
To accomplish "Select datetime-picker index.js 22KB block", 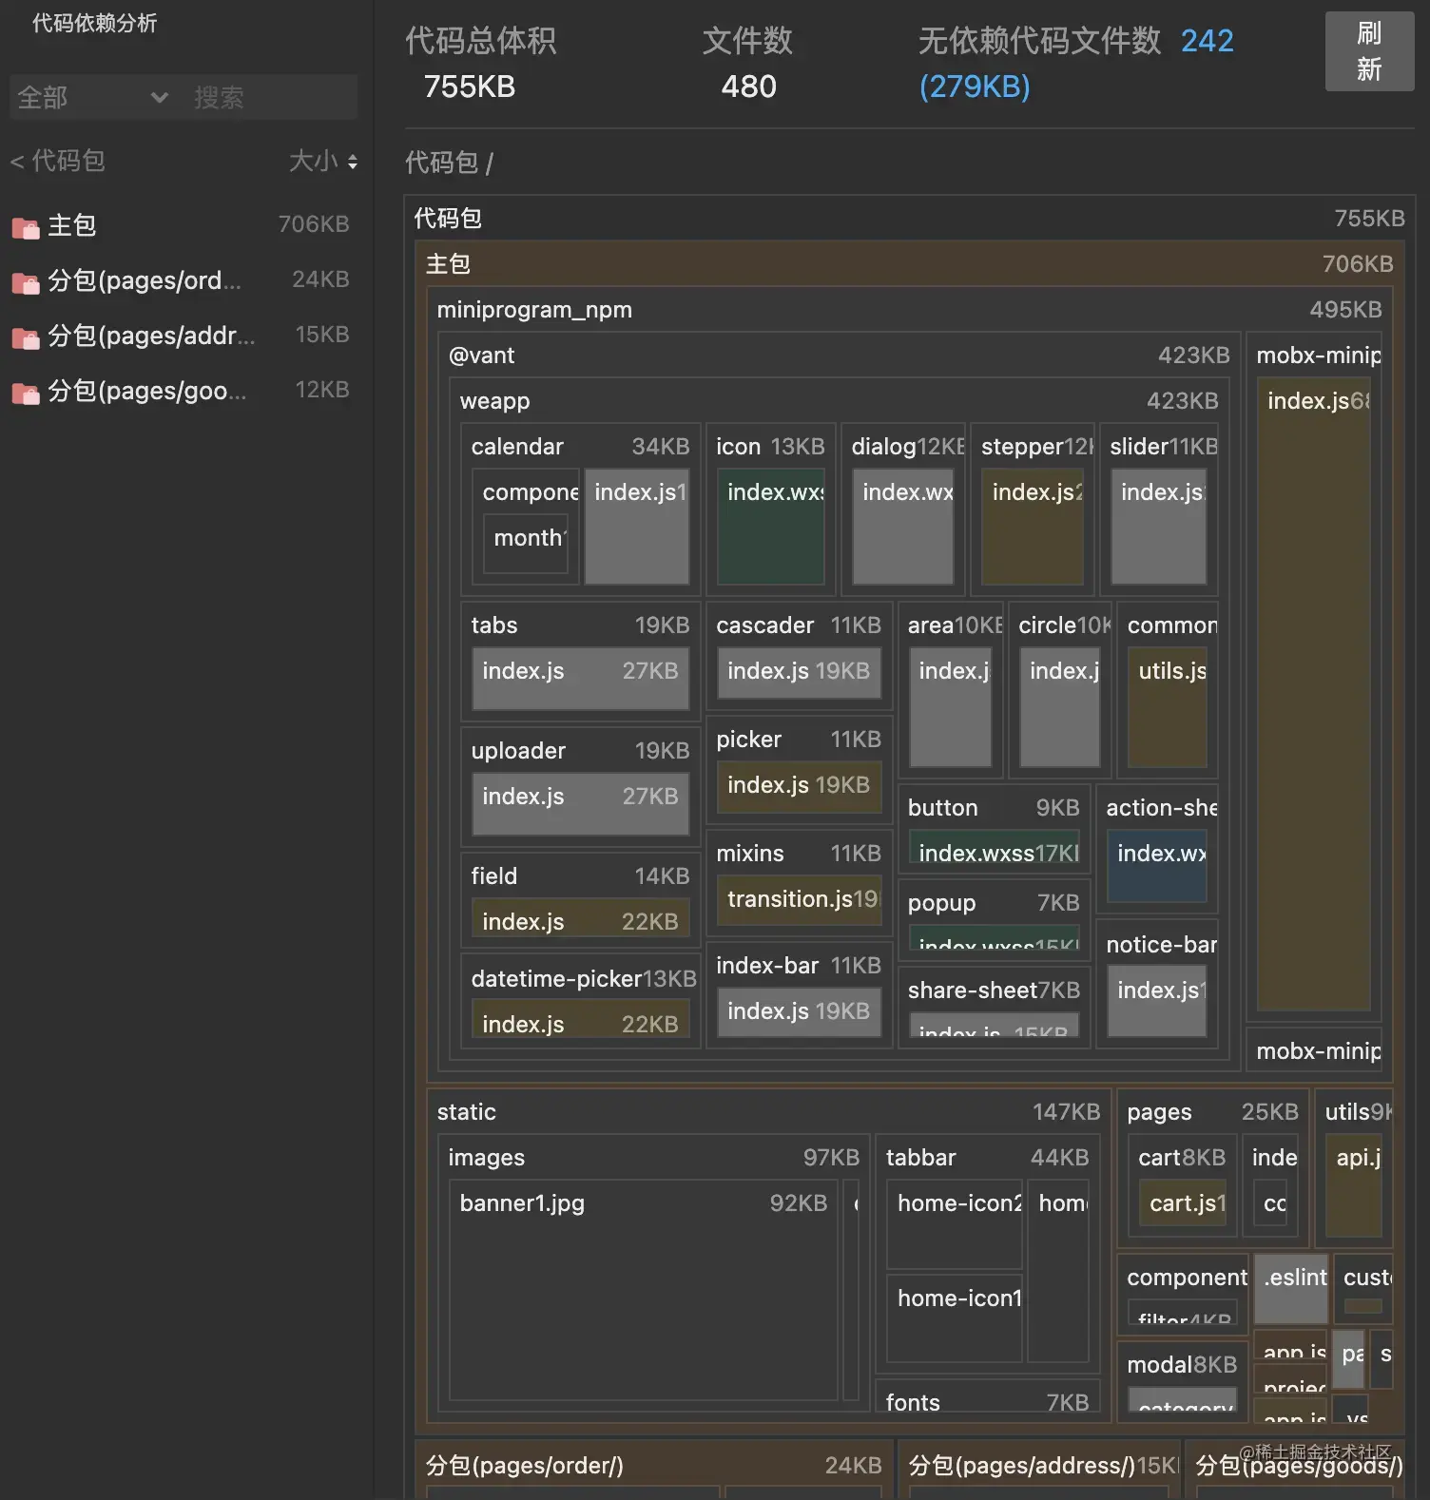I will [x=580, y=1019].
